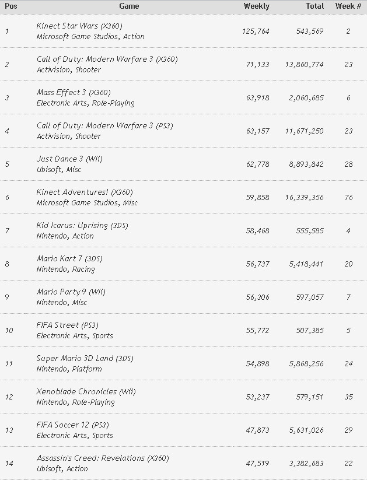This screenshot has width=367, height=480.
Task: Click Call of Duty: Modern Warfare 3 (X360) title
Action: [x=107, y=59]
